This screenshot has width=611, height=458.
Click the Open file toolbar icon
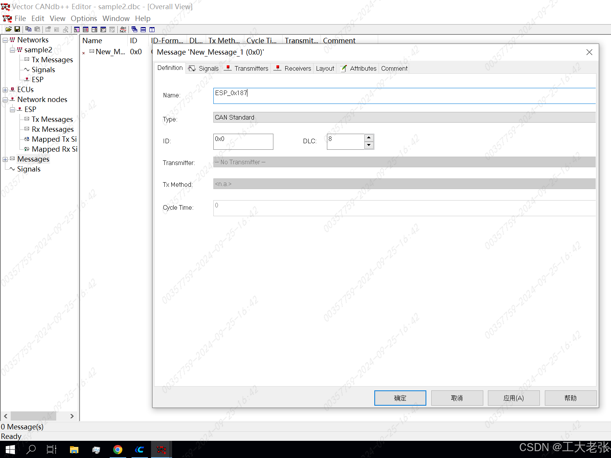pos(8,29)
